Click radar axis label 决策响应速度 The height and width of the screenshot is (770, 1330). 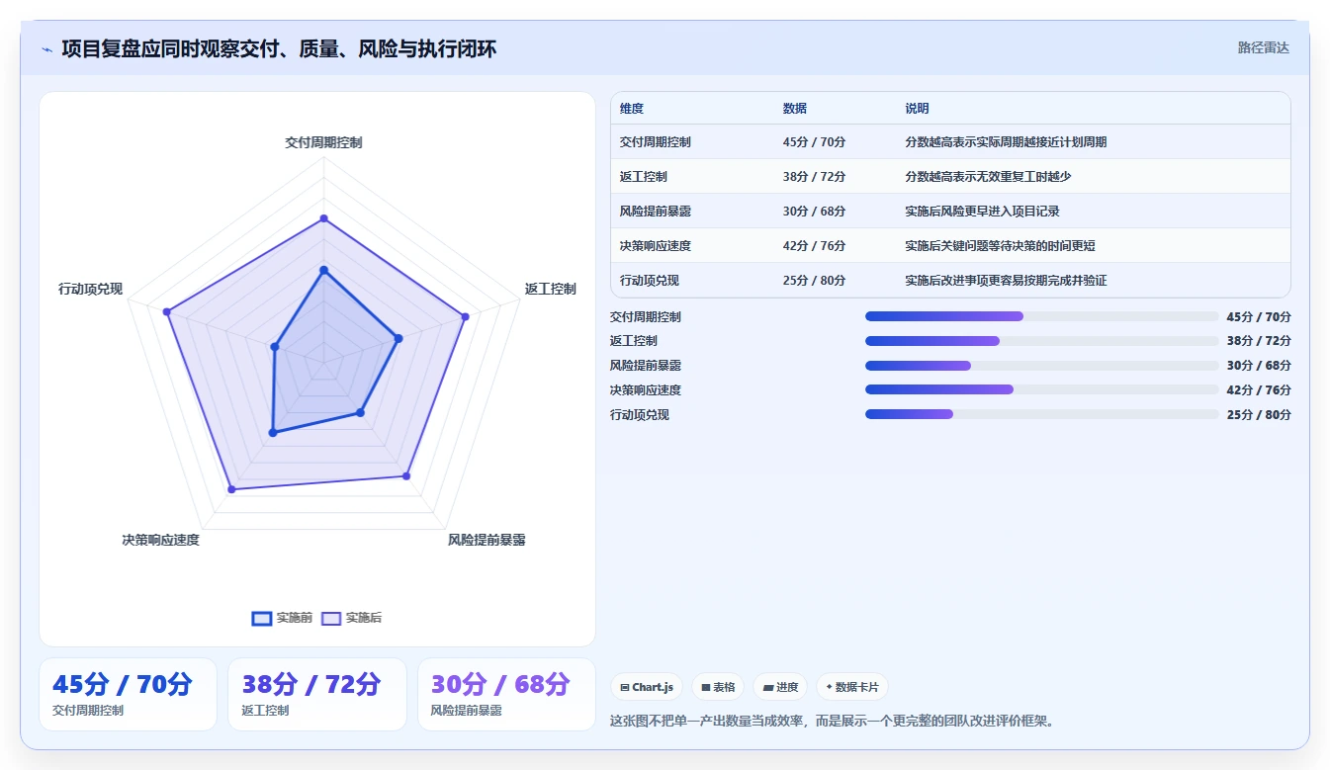pos(161,540)
